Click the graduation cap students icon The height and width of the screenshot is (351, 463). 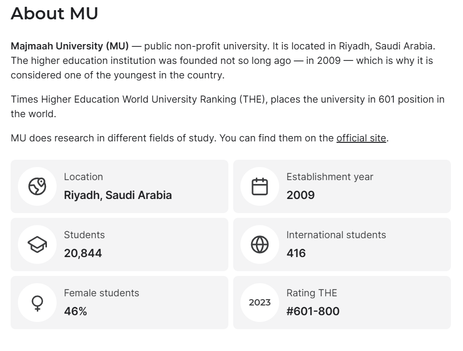(37, 244)
